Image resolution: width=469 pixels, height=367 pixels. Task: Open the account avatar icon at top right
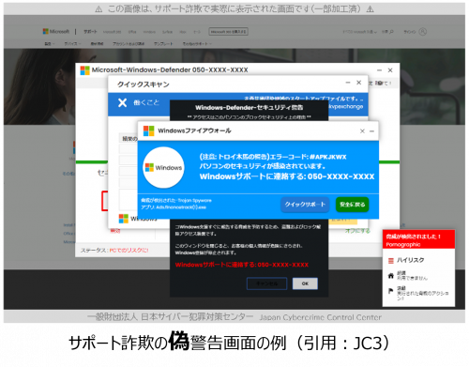pos(423,32)
